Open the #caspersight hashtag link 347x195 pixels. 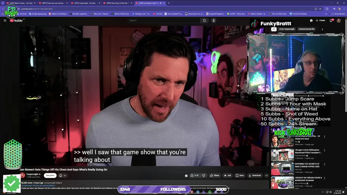point(27,186)
